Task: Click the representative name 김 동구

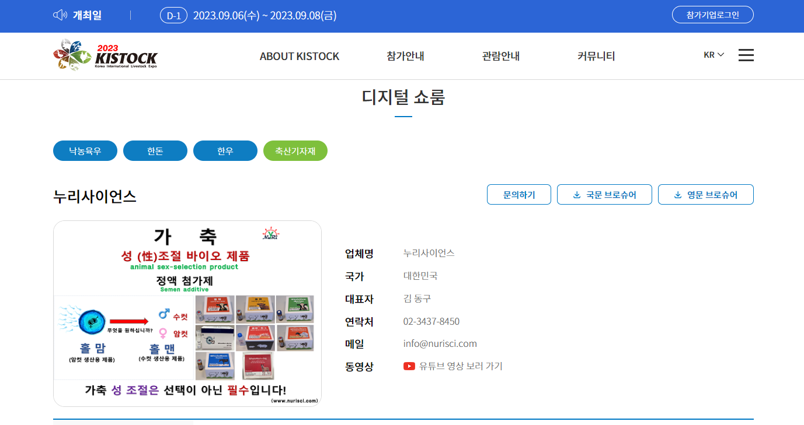Action: pos(417,298)
